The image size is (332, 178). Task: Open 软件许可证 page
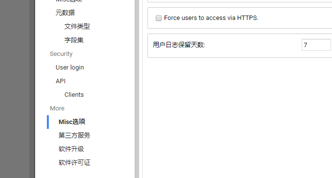tap(74, 162)
